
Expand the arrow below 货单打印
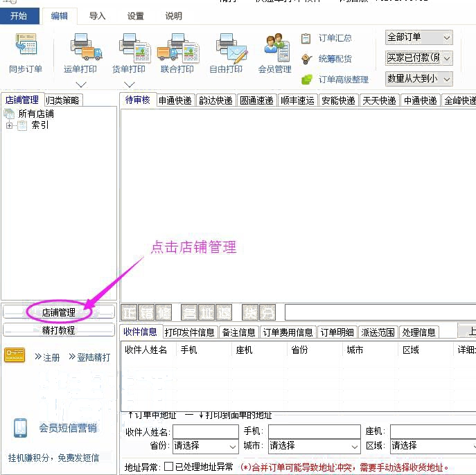130,84
